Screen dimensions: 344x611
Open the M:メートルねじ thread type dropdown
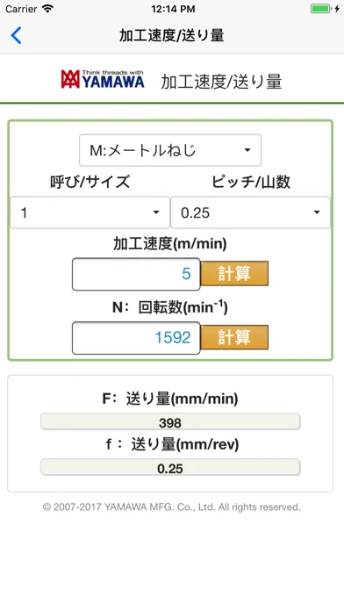tap(170, 150)
